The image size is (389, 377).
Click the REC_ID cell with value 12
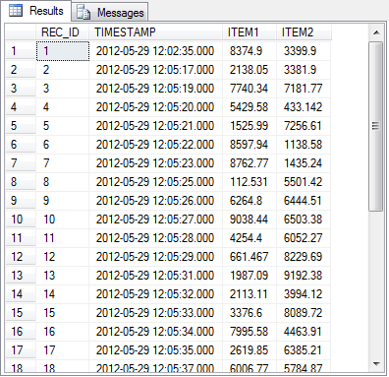(63, 257)
